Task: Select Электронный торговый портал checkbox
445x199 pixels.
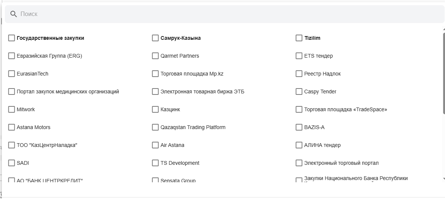Action: 299,163
